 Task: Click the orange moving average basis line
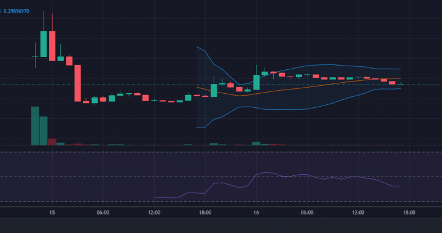299,88
